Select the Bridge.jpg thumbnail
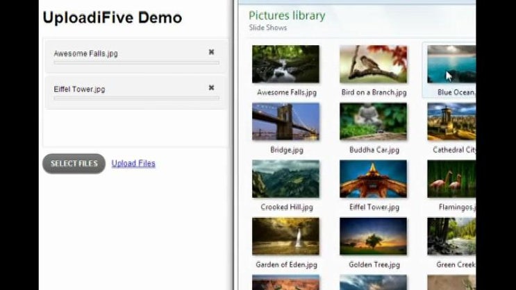 285,121
